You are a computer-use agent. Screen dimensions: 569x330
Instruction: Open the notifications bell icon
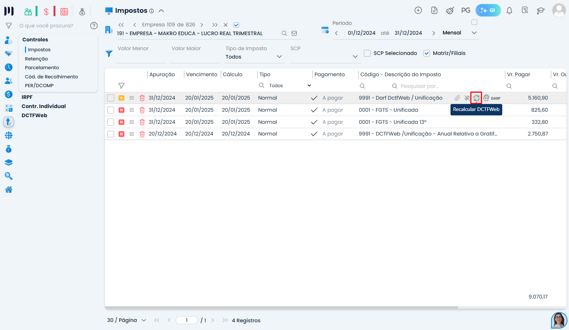click(x=509, y=11)
